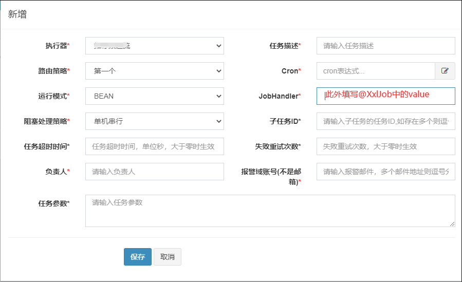This screenshot has width=462, height=282.
Task: Click the 任务超时时间 label
Action: point(47,146)
